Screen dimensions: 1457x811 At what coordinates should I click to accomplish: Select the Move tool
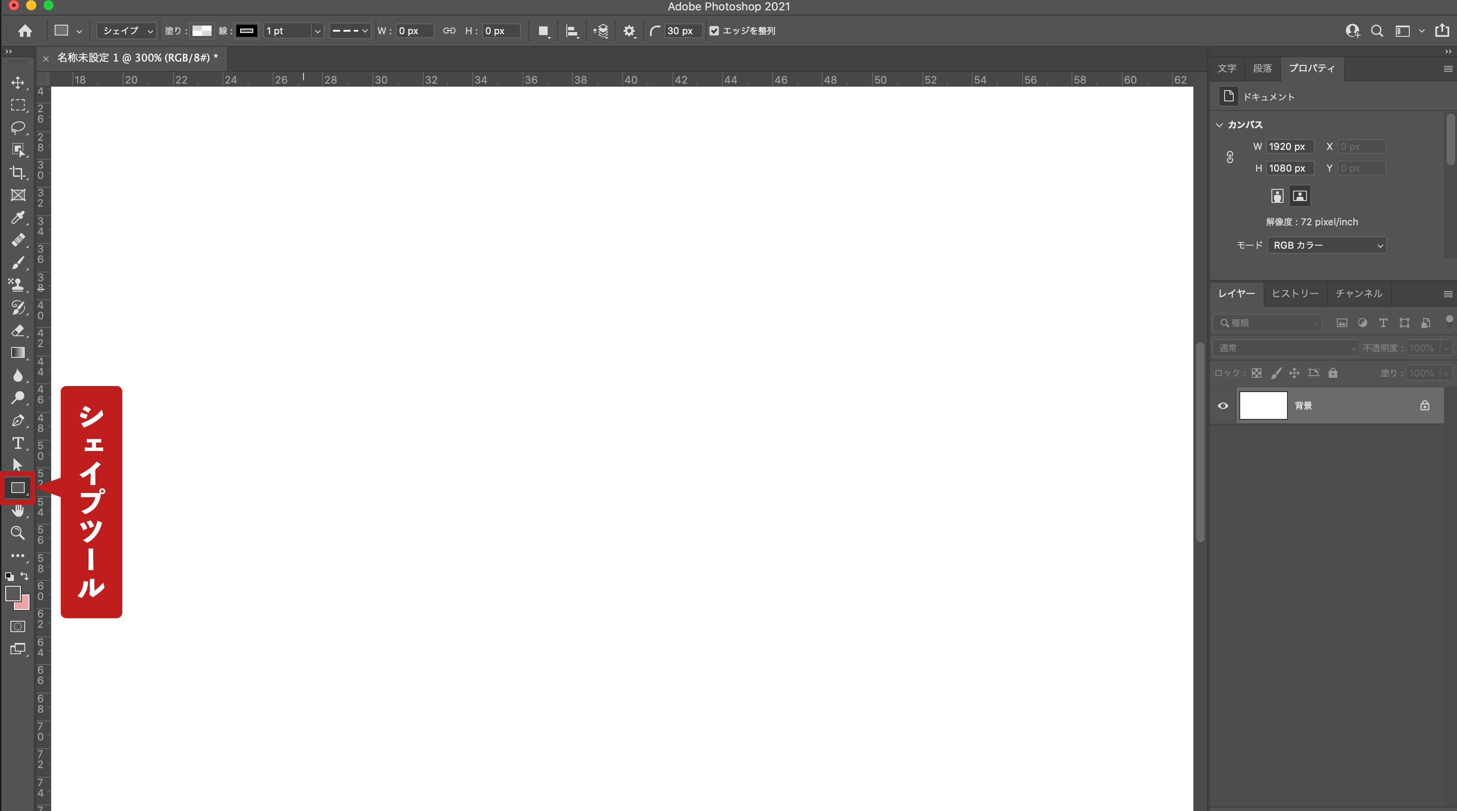click(17, 82)
